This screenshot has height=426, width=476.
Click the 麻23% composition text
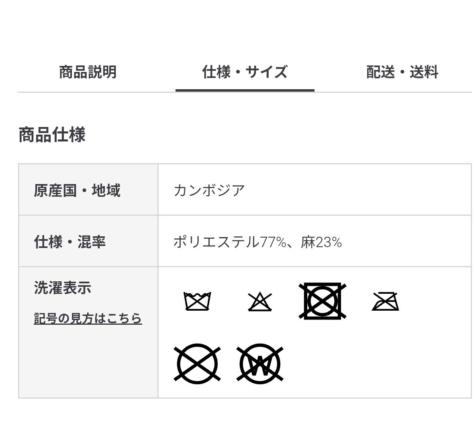click(x=321, y=242)
